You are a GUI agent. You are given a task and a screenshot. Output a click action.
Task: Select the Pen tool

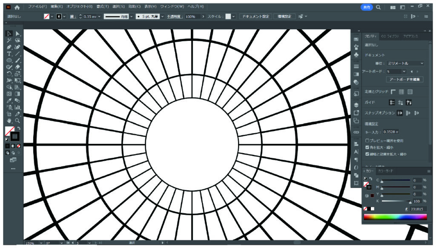9,47
